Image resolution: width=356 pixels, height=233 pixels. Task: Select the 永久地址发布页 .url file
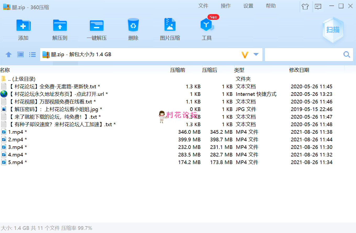click(x=58, y=94)
